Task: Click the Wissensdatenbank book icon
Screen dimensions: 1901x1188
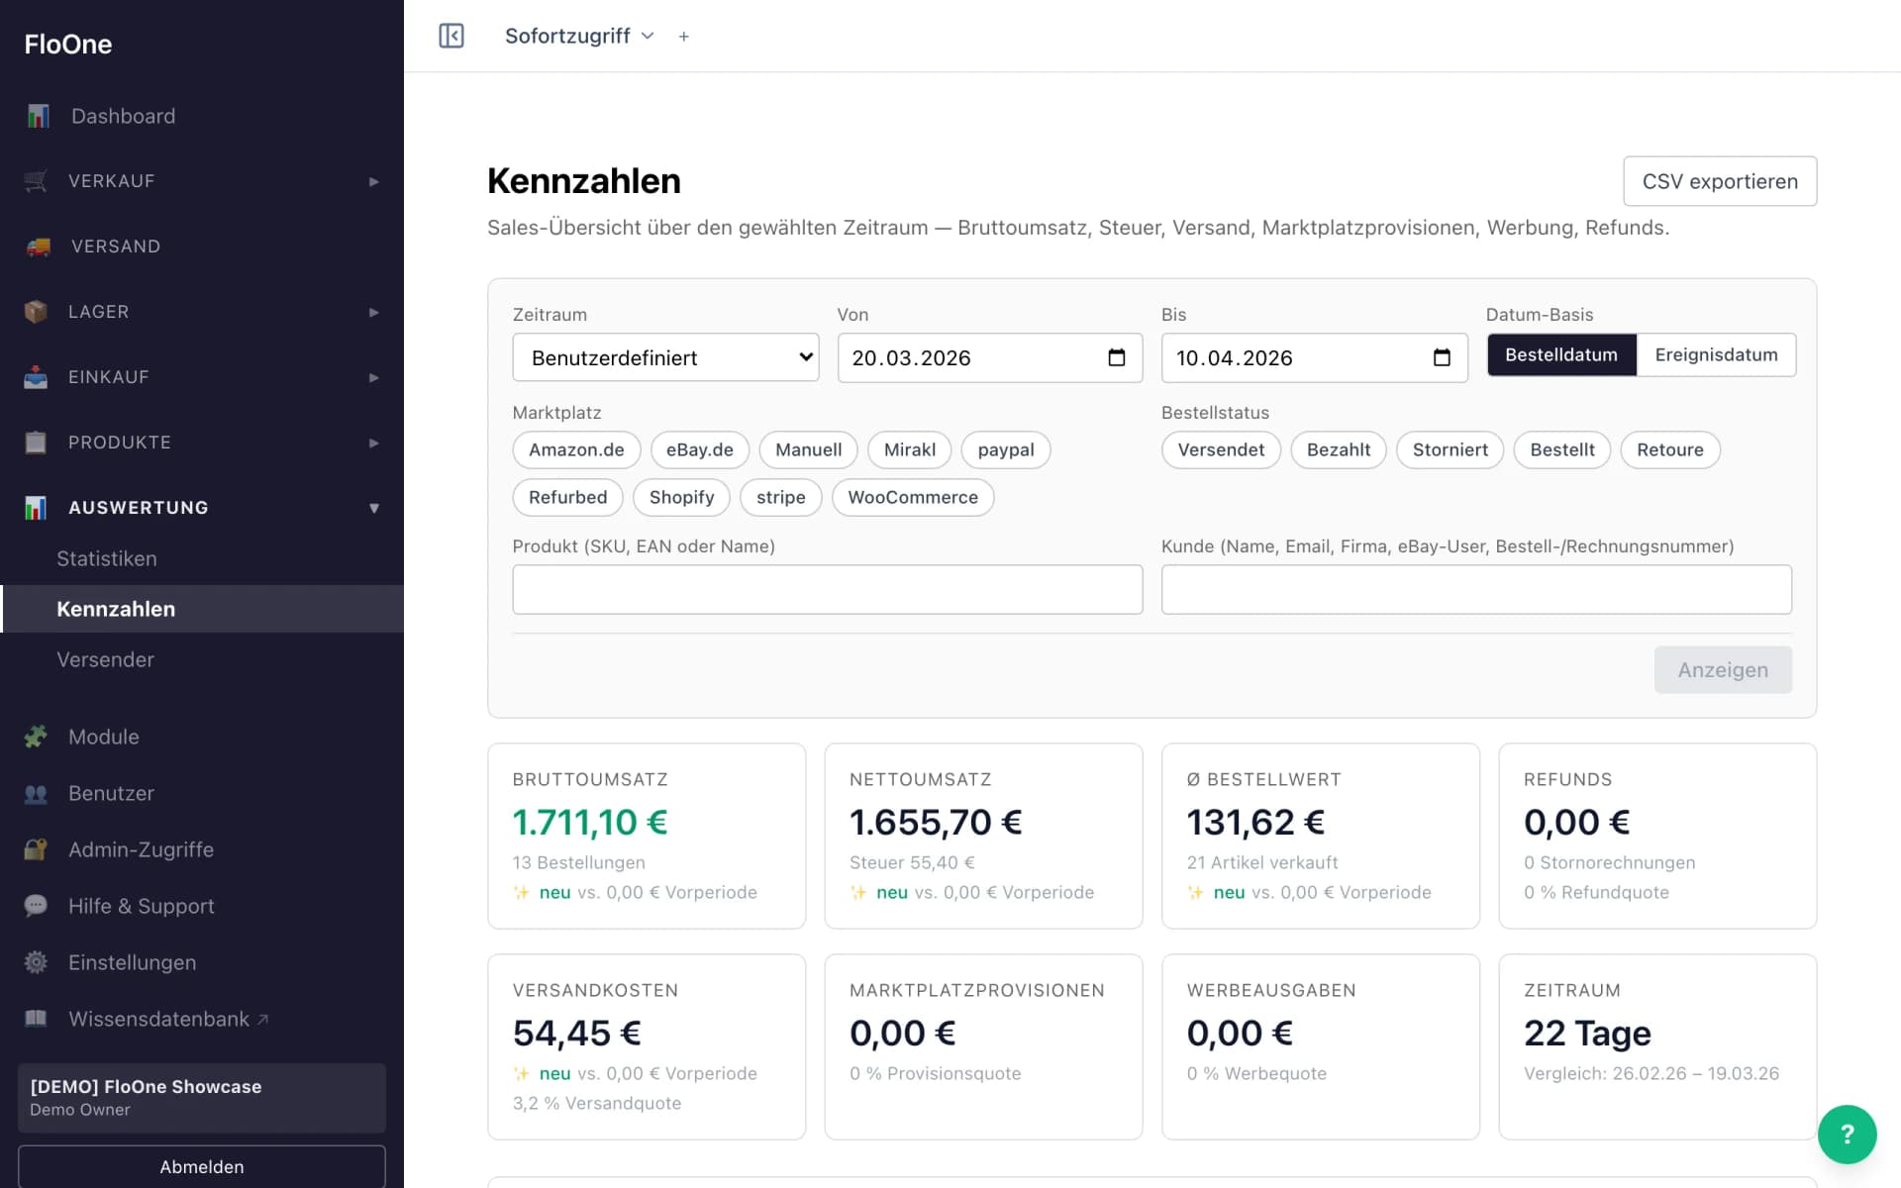Action: (36, 1019)
